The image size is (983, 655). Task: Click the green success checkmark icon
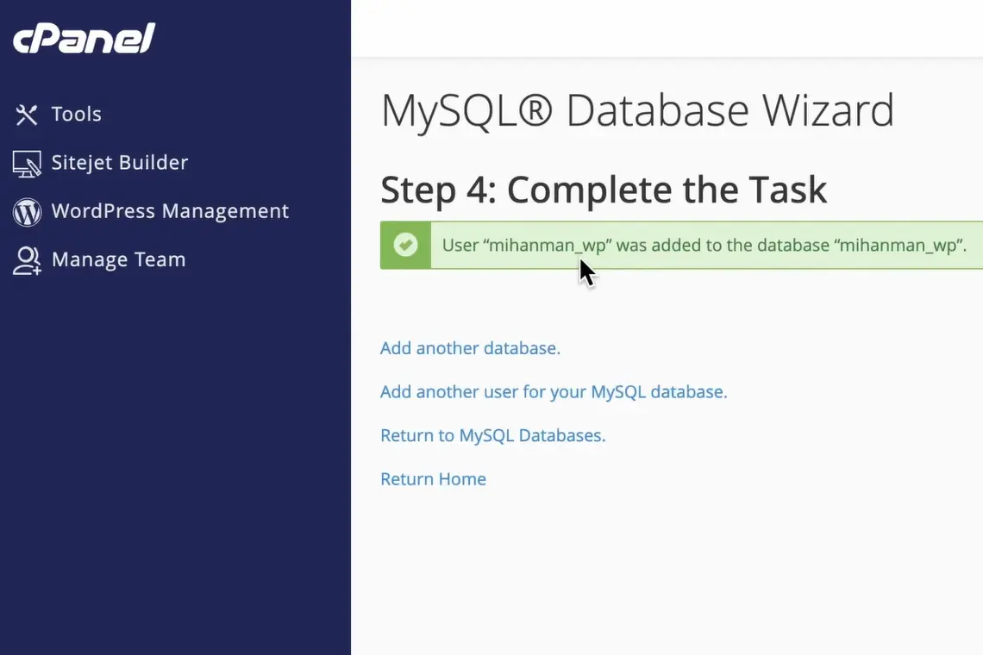[x=405, y=246]
